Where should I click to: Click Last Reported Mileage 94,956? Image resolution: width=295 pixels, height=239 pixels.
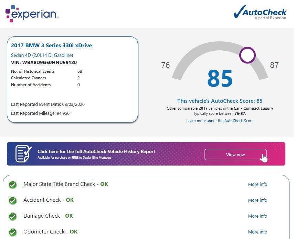pos(40,113)
